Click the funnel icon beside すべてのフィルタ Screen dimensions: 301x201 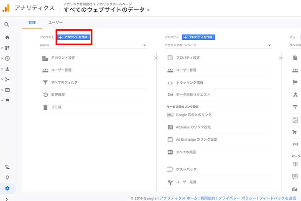point(45,82)
